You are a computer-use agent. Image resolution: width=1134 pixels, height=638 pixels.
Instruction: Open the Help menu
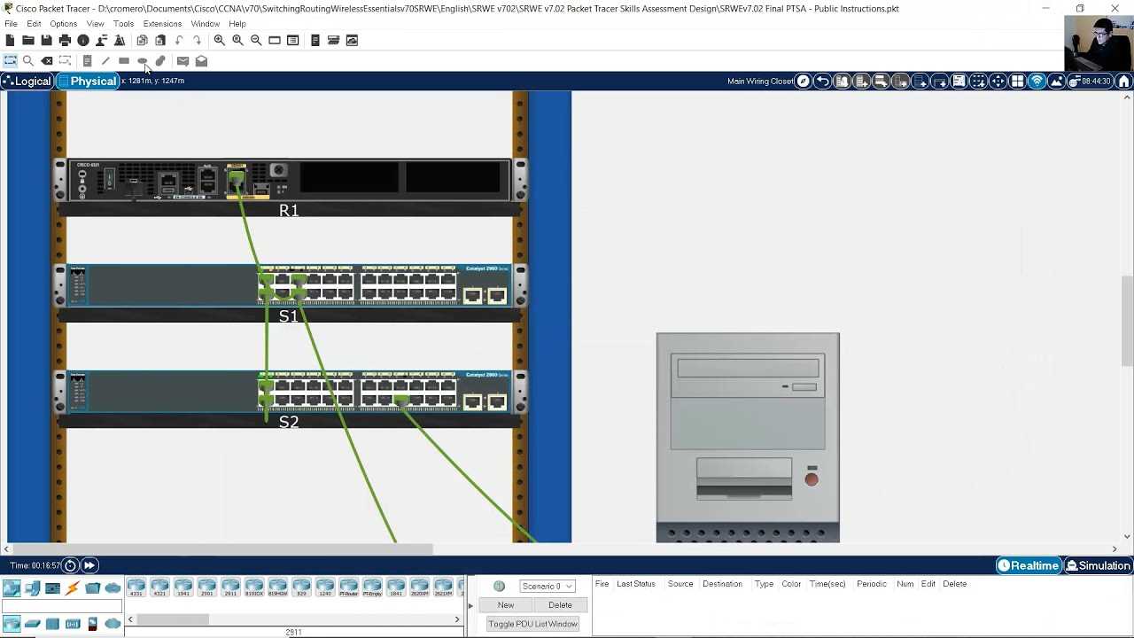pyautogui.click(x=237, y=24)
